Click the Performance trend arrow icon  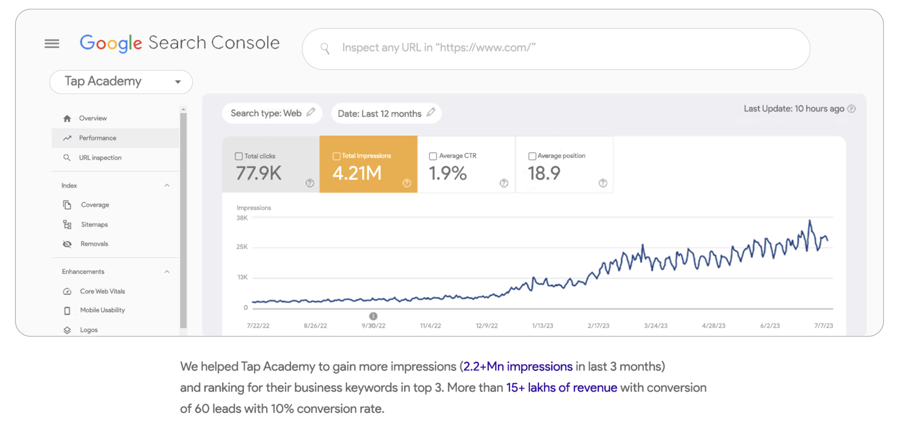point(67,138)
